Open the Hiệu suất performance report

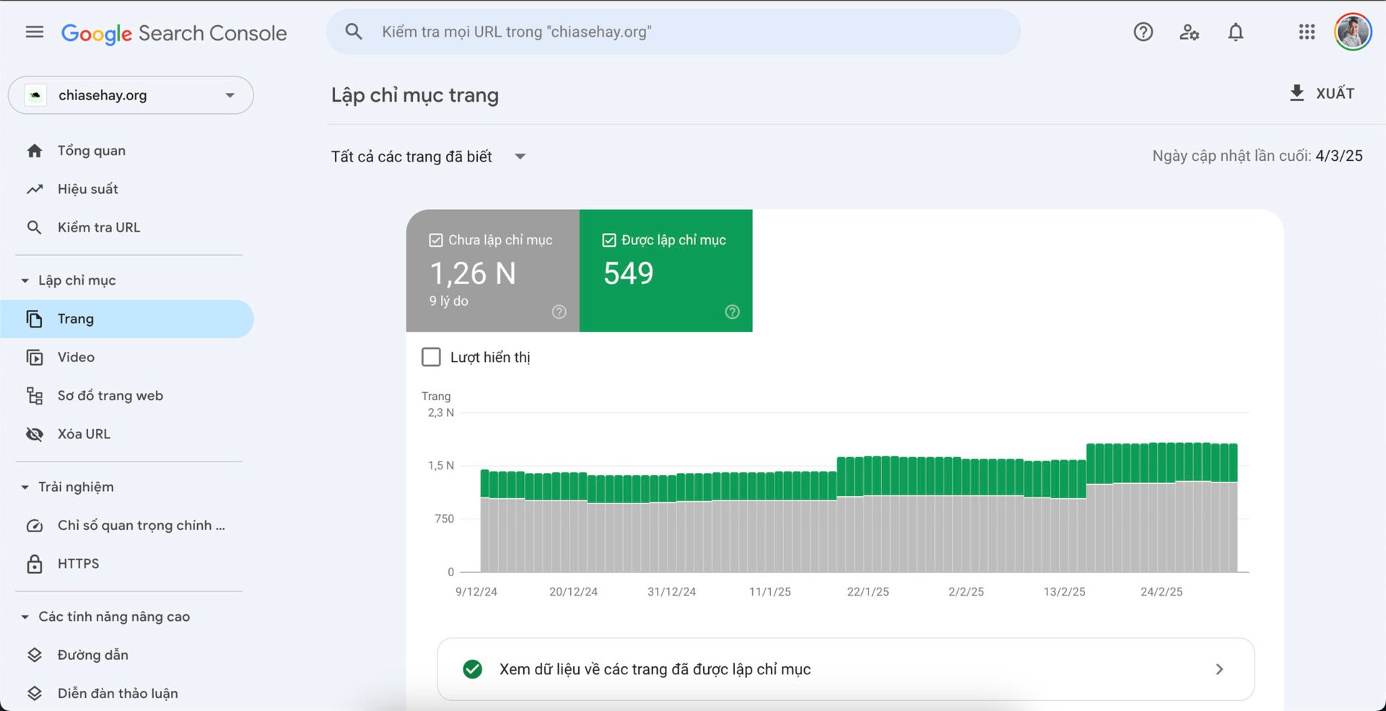[x=87, y=188]
